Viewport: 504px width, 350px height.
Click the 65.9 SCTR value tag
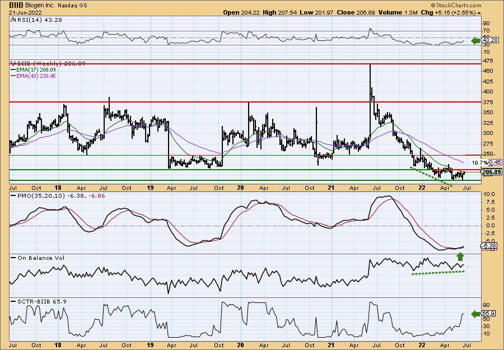pyautogui.click(x=488, y=314)
